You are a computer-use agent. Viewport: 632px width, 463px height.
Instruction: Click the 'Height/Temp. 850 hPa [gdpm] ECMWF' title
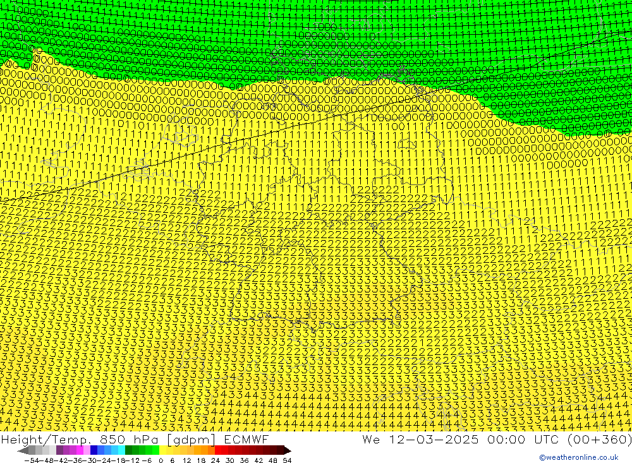coord(135,439)
